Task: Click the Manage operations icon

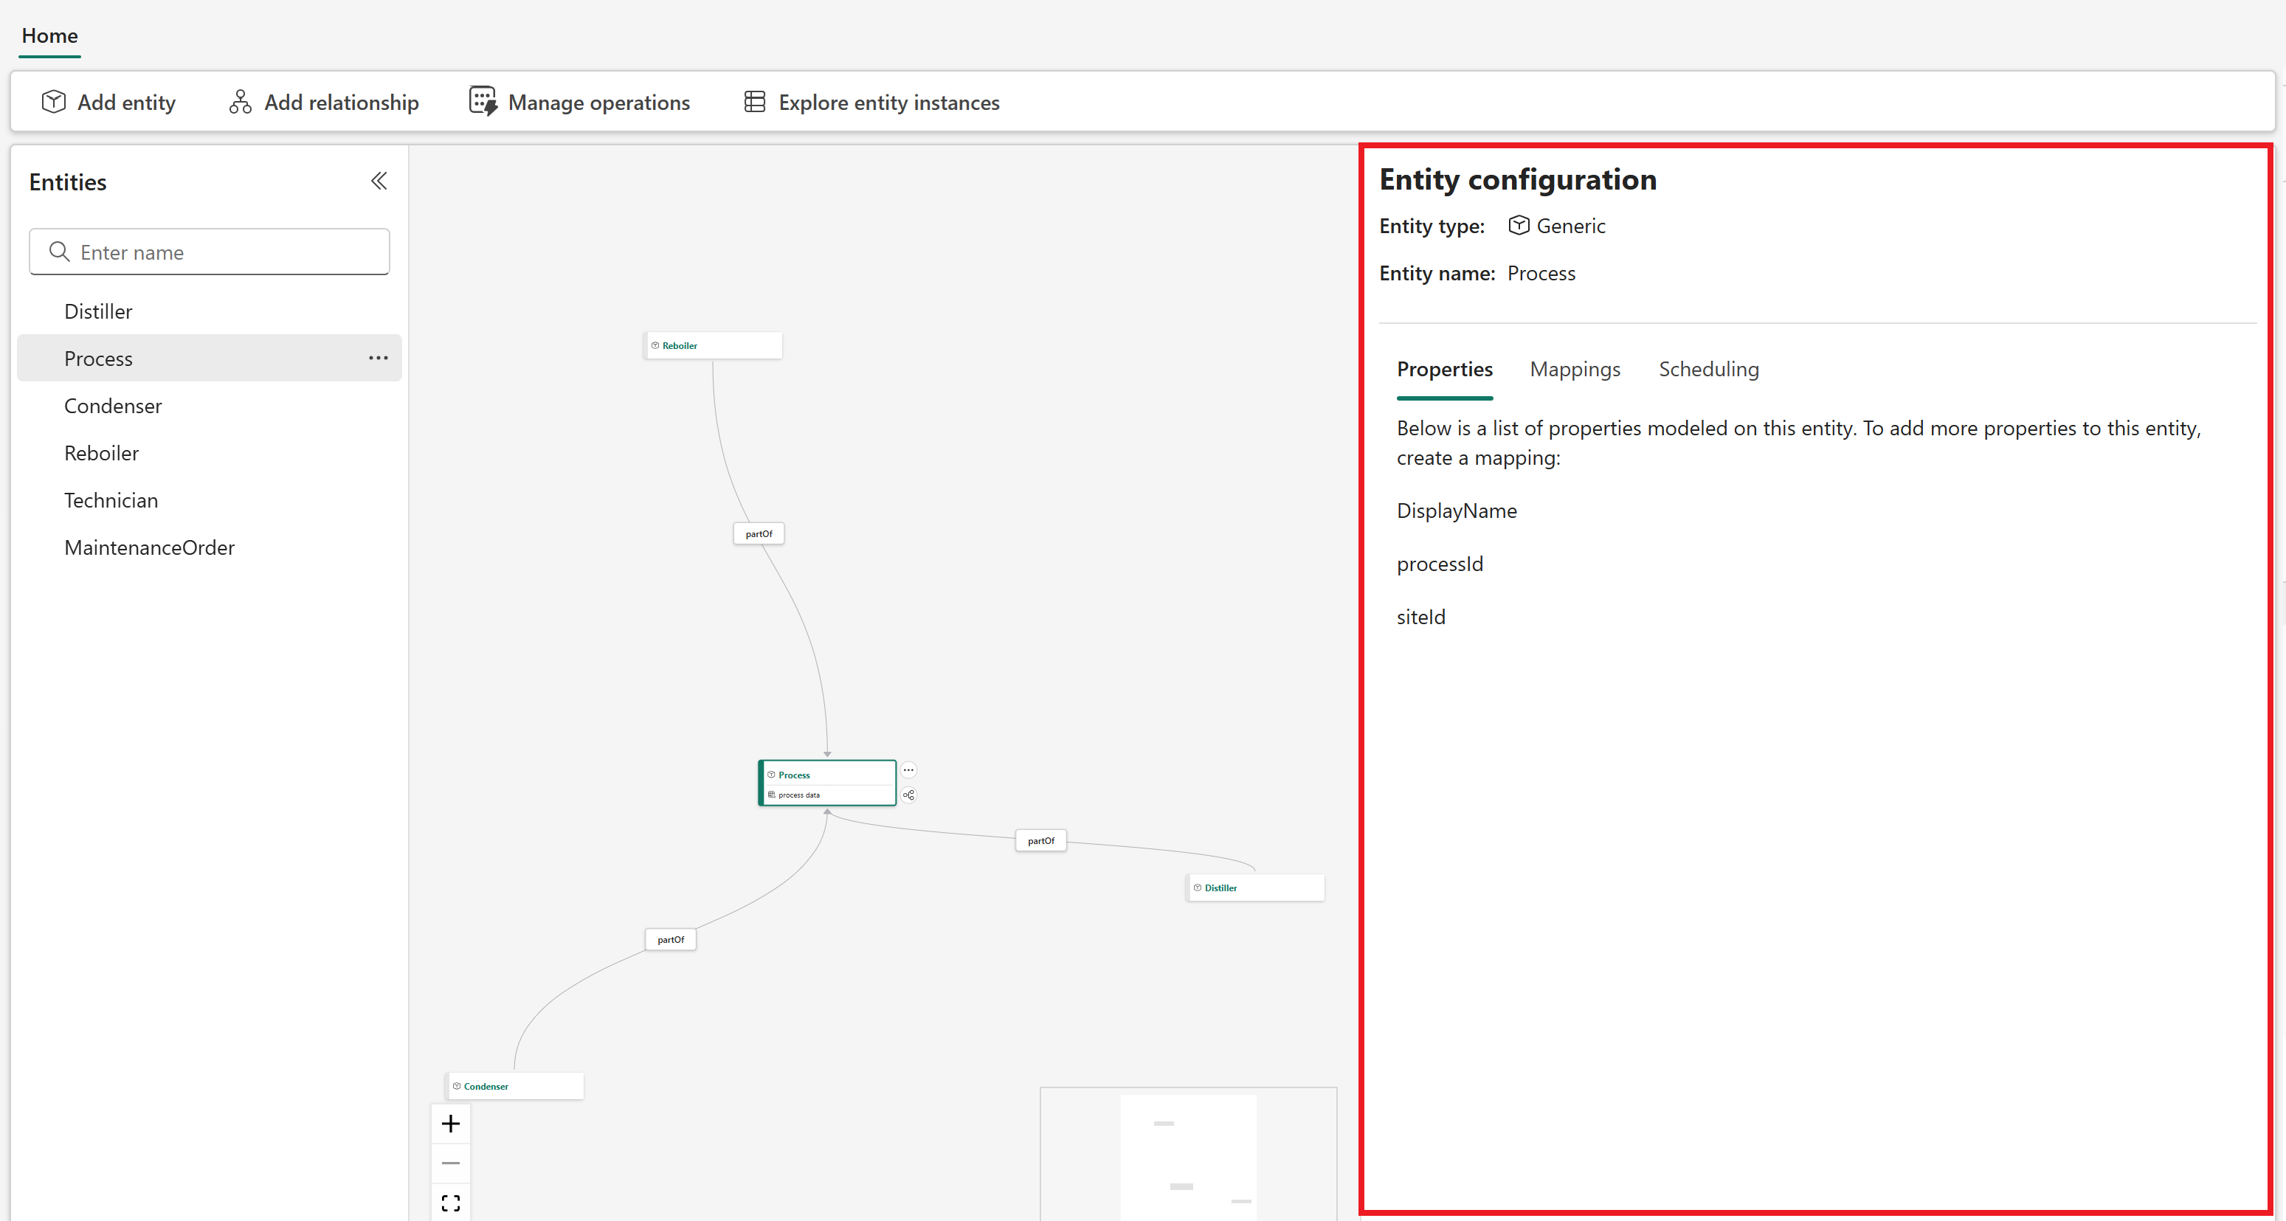Action: [x=483, y=101]
